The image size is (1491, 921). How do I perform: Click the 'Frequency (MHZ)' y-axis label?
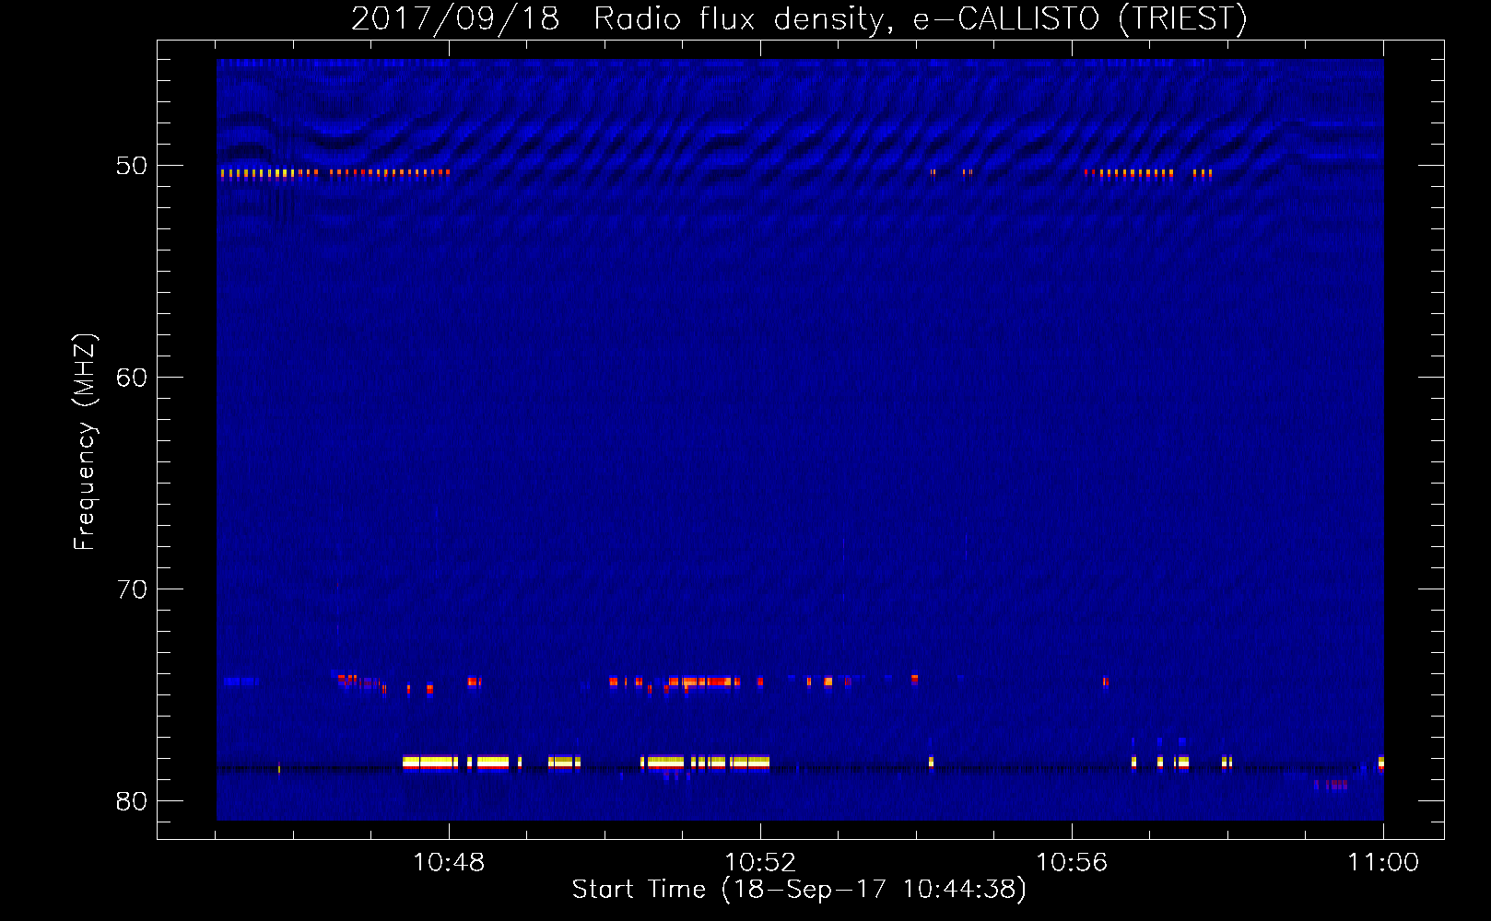tap(85, 442)
